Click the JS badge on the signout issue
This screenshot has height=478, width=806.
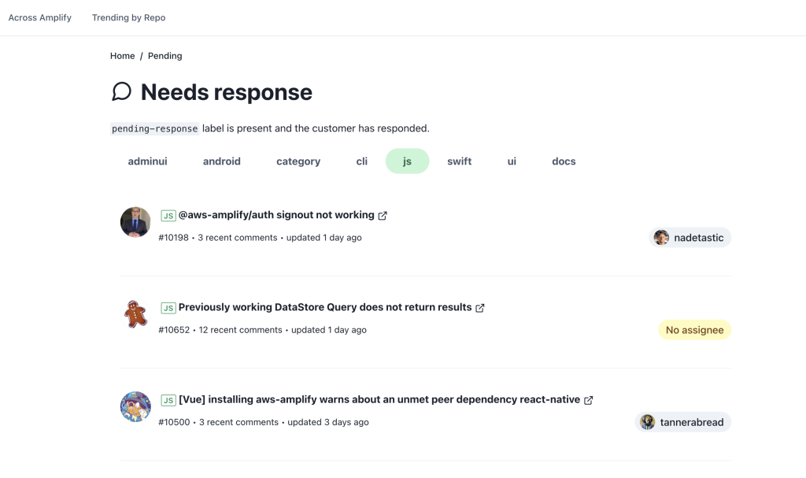(x=168, y=214)
